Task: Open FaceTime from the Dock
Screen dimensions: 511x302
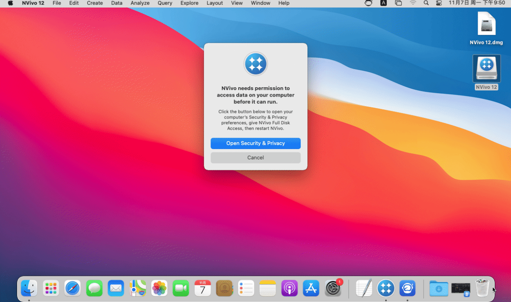Action: [x=181, y=289]
